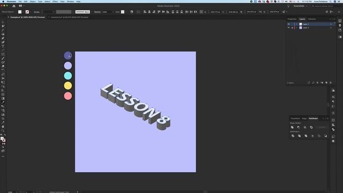The height and width of the screenshot is (193, 343).
Task: Open stroke weight dropdown
Action: (x=54, y=12)
